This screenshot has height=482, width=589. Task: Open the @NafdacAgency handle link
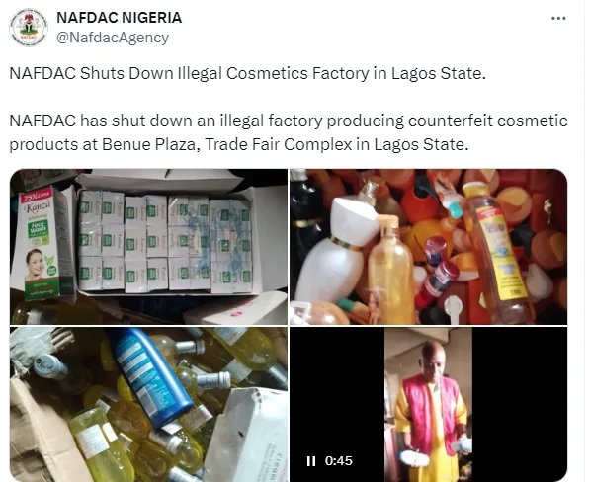[113, 38]
